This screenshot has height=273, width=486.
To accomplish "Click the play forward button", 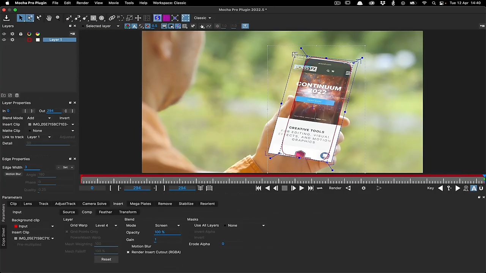I will click(301, 188).
